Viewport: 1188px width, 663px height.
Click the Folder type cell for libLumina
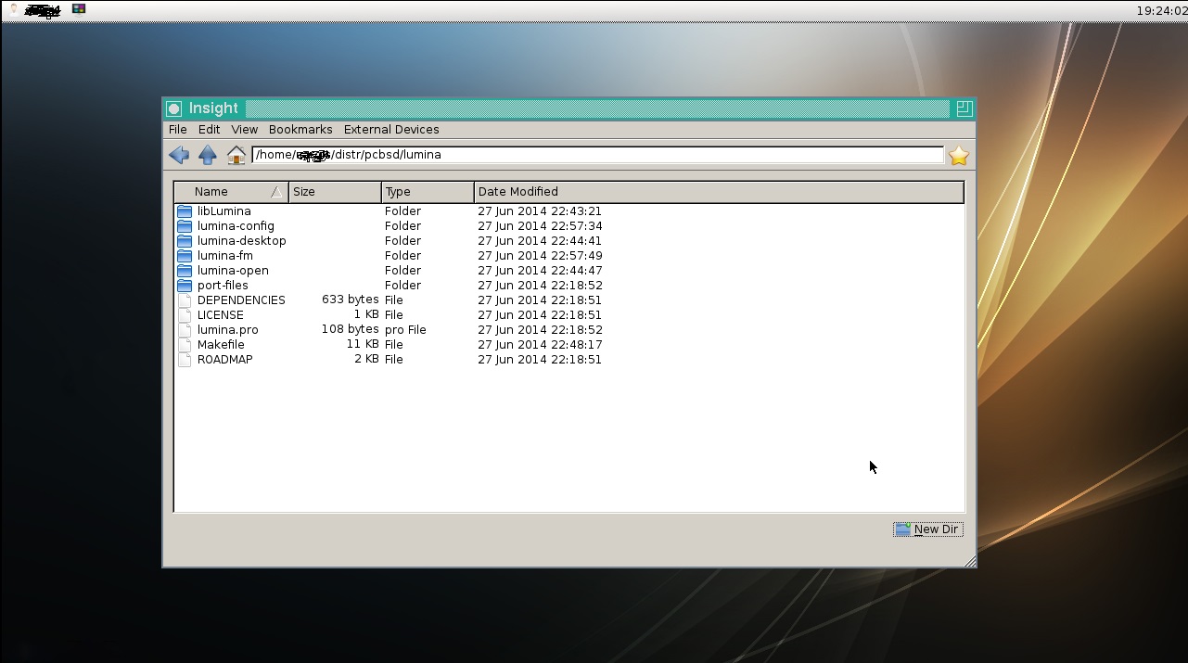pyautogui.click(x=402, y=211)
